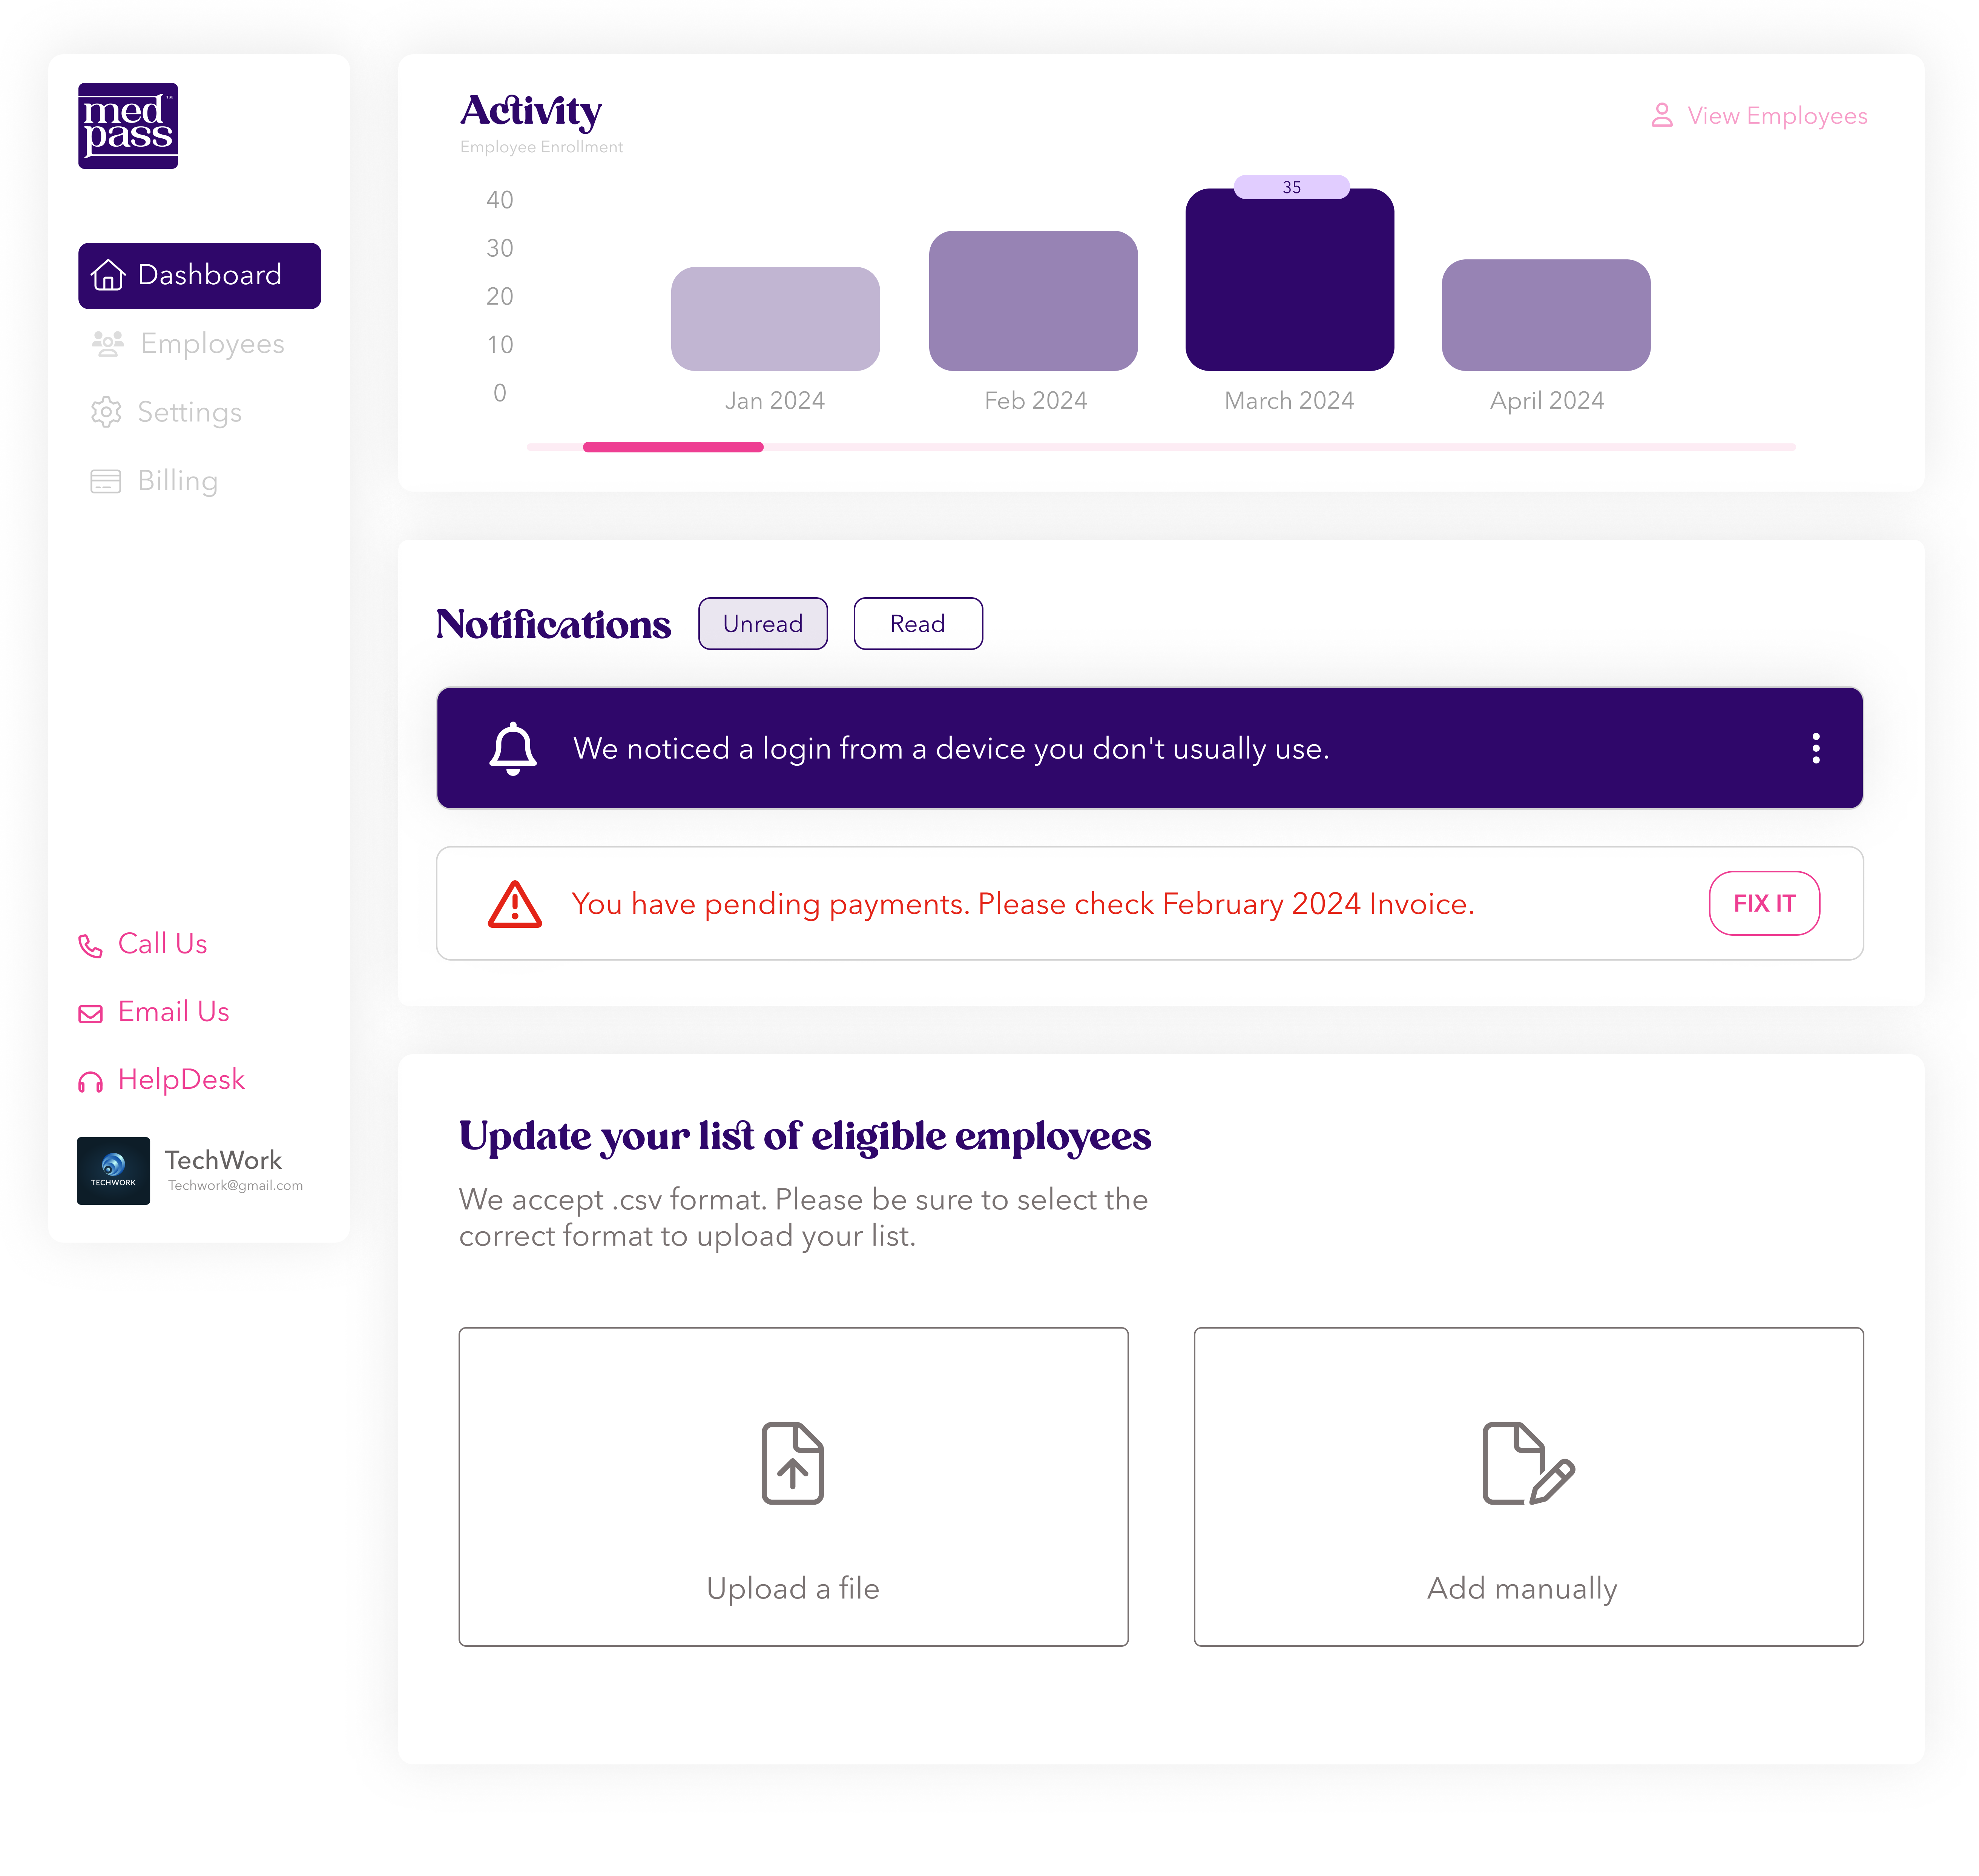Click the 35 value badge

[x=1292, y=187]
